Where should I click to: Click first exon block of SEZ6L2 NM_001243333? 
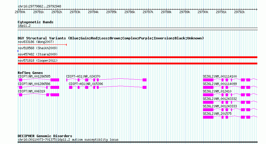click(x=208, y=110)
